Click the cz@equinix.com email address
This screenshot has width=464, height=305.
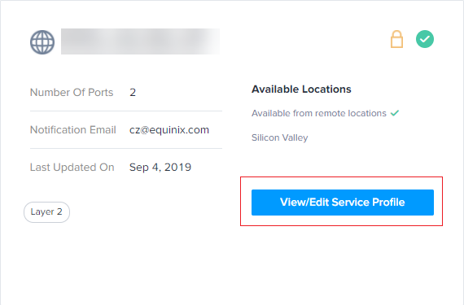(169, 130)
